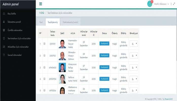Image resolution: width=177 pixels, height=101 pixels.
Task: Open the photo thumbnail of Əhmədov Hüseyn
Action: pos(62,56)
